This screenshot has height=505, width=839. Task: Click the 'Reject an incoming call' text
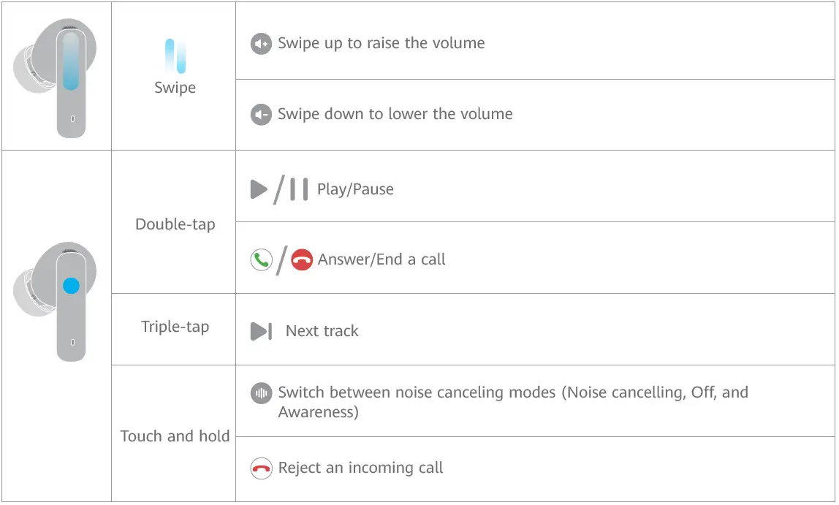coord(360,468)
